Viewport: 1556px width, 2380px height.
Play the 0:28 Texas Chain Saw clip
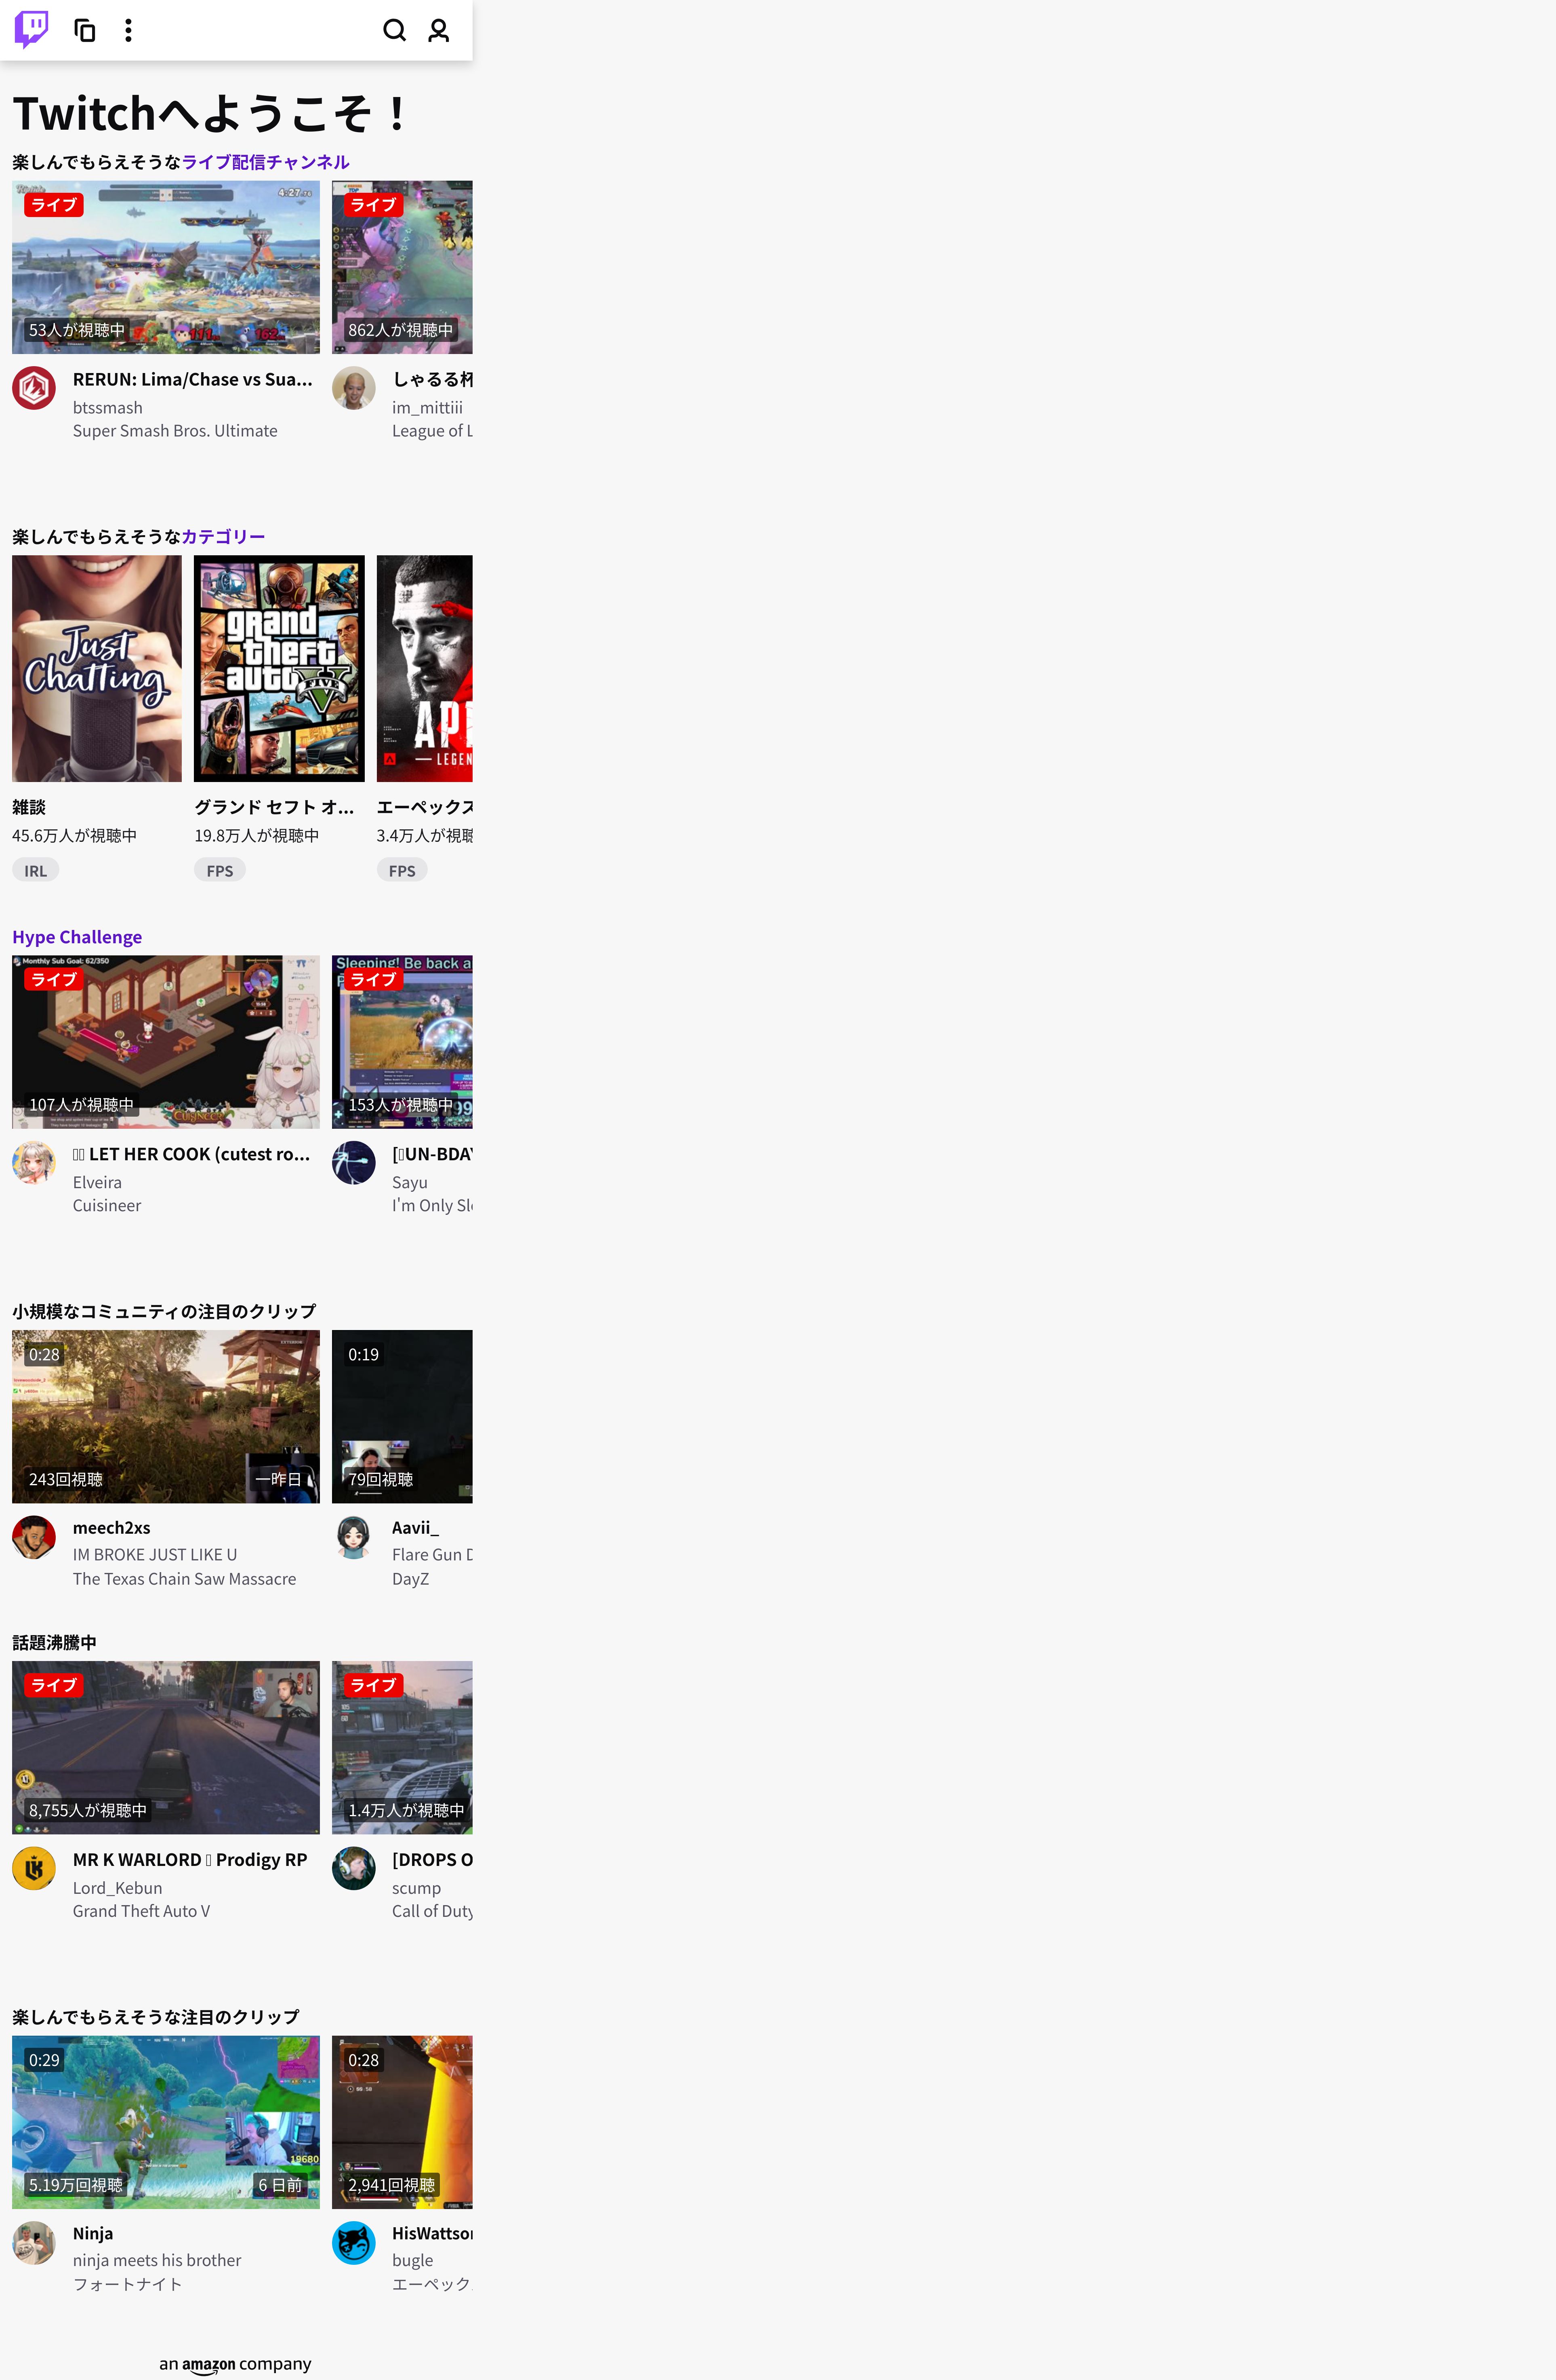point(166,1417)
